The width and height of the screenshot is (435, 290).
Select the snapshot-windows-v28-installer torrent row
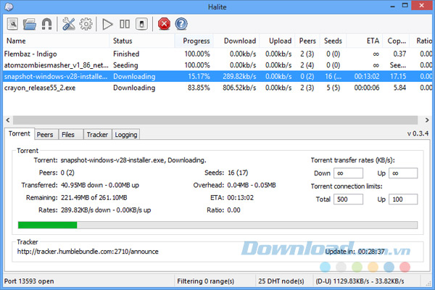(x=217, y=76)
